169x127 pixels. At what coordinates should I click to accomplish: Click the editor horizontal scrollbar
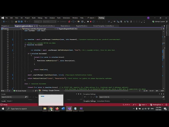96,91
